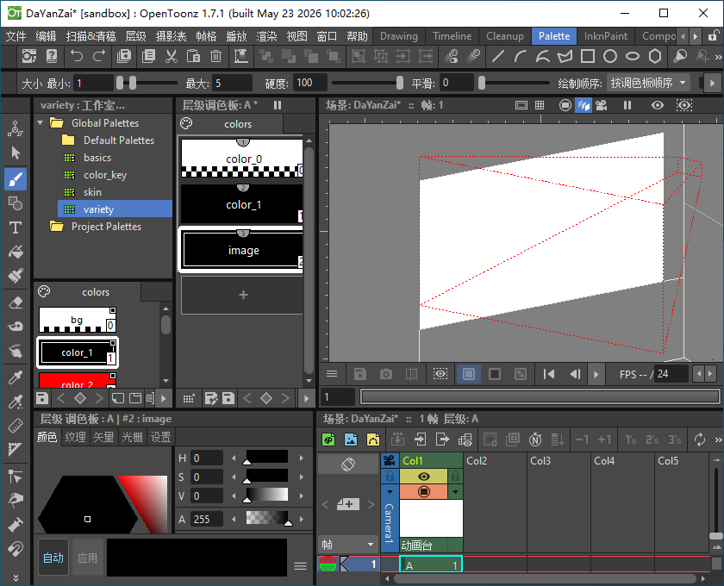Click the Paste clipboard icon

coord(193,56)
